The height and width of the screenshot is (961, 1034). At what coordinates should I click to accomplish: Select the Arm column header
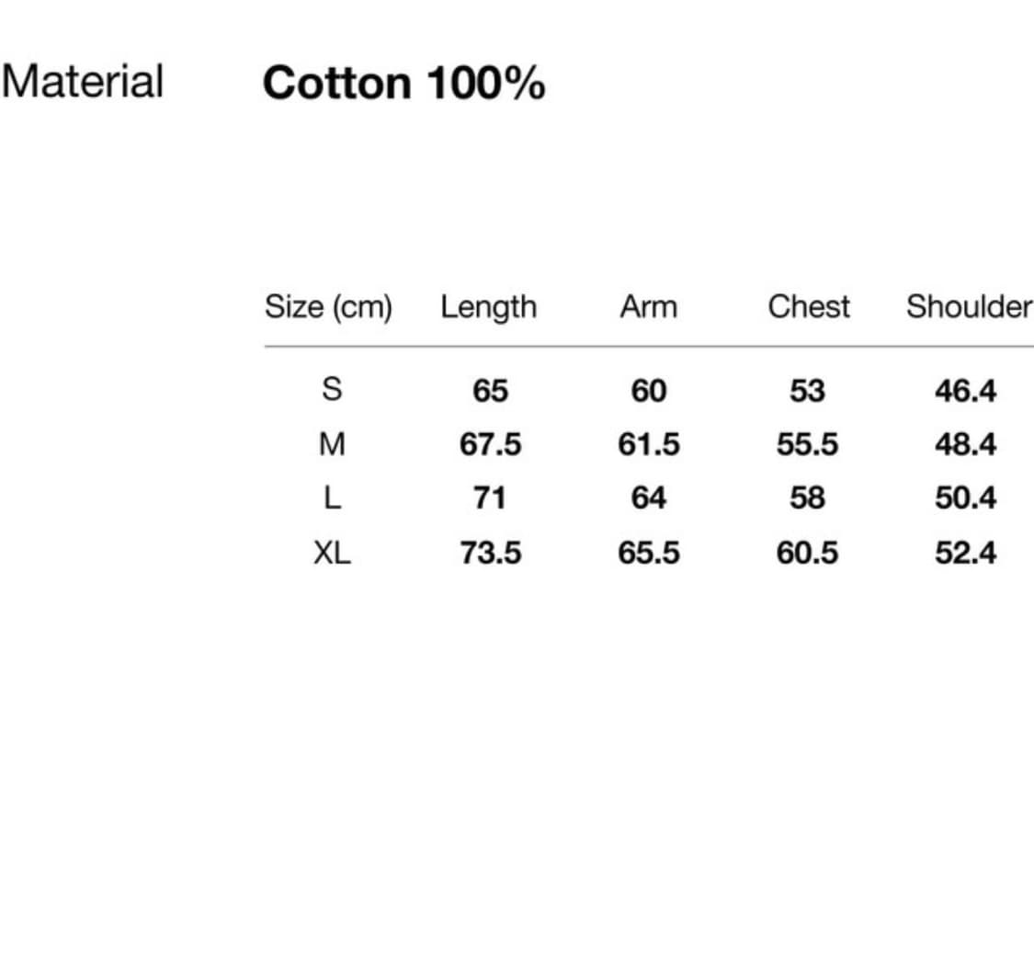pos(648,306)
